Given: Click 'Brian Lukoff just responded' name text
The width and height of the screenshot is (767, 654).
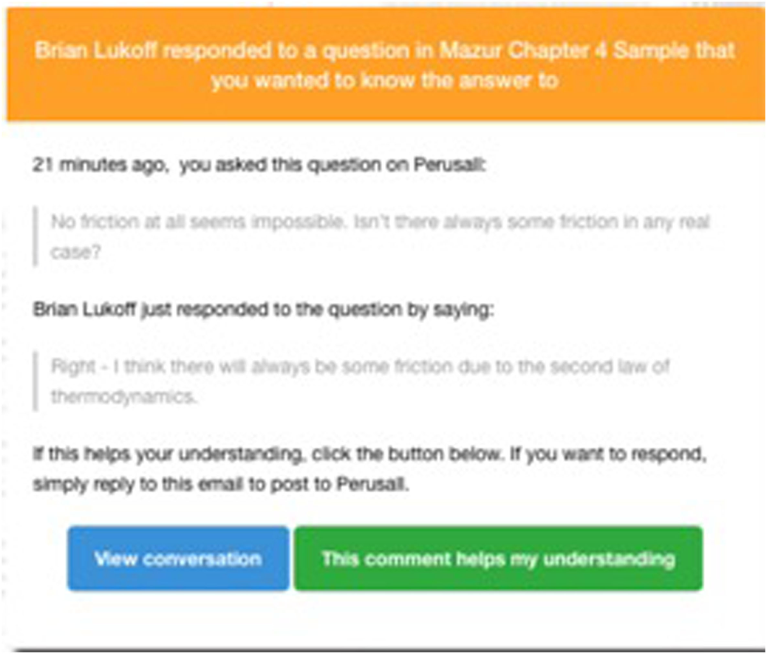Looking at the screenshot, I should point(85,310).
